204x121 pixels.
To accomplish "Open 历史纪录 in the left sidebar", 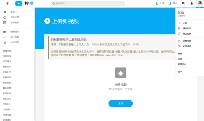I will 15,17.
